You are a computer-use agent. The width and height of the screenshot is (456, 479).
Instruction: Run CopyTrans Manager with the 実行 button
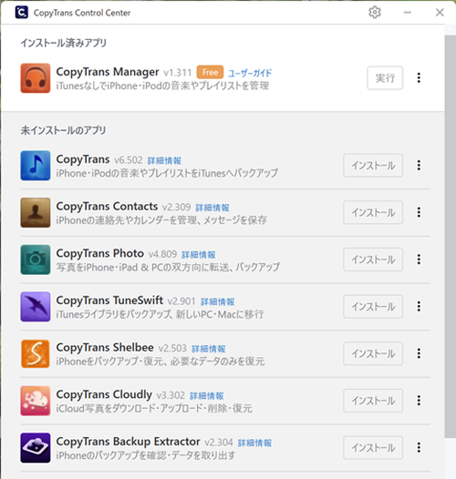point(385,78)
